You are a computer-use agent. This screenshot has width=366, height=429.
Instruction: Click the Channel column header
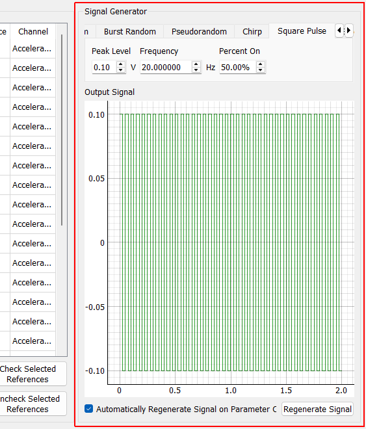tap(33, 31)
